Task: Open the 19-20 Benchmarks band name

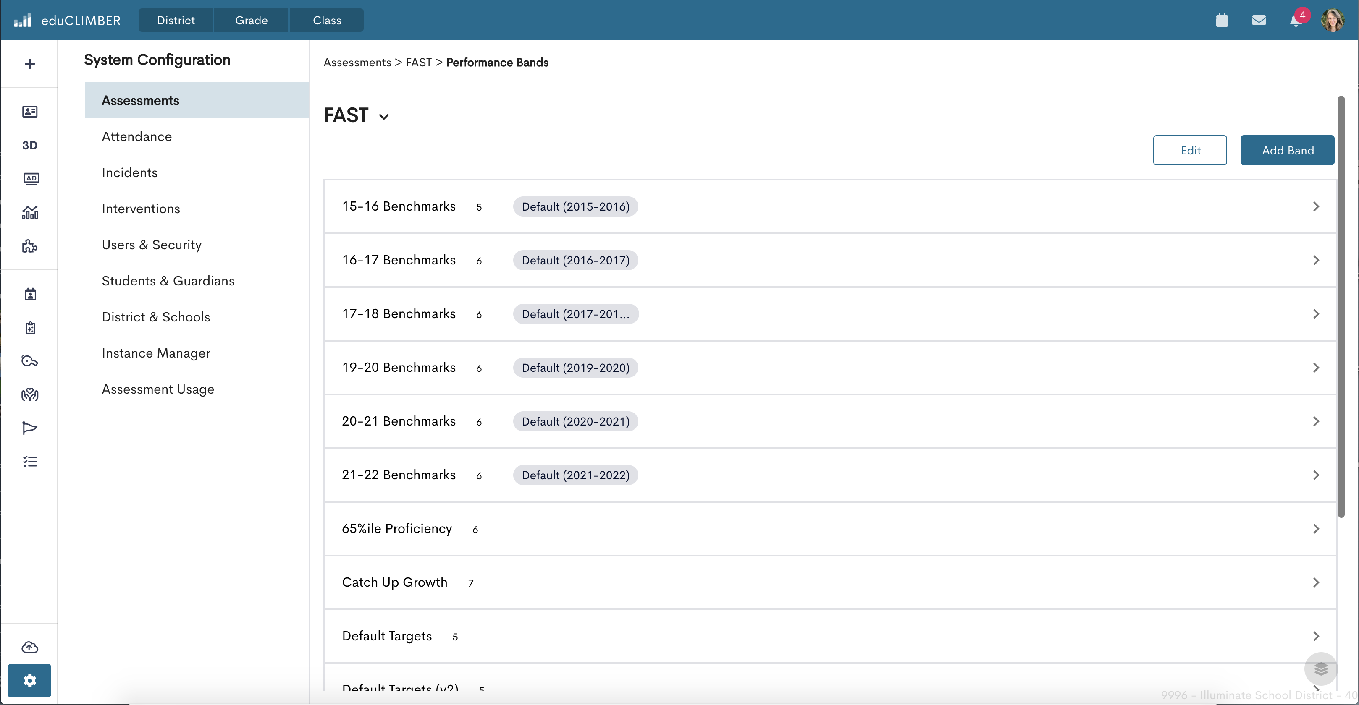Action: 398,368
